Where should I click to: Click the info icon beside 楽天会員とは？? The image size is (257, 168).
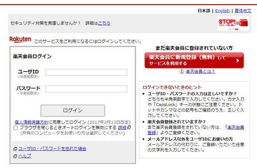(182, 72)
